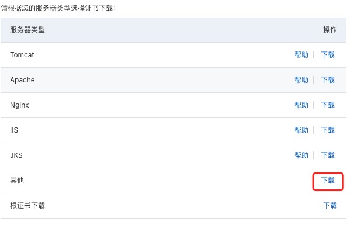Select the 其他 server type row
Screen dimensions: 354x246
pyautogui.click(x=17, y=181)
